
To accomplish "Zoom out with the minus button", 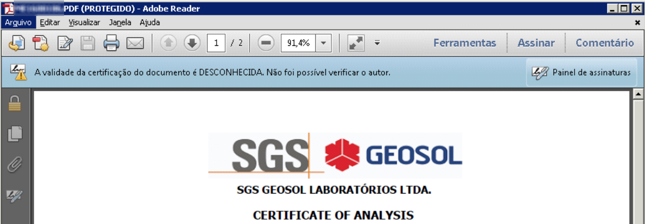I will pos(266,43).
